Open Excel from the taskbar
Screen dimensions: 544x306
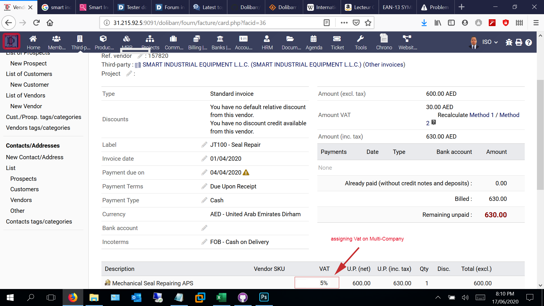tap(221, 297)
